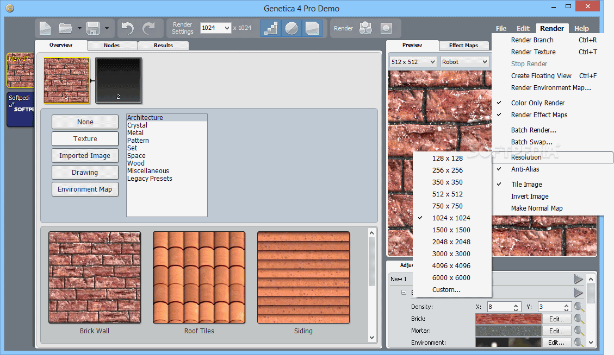This screenshot has height=355, width=614.
Task: Click the Redo arrow icon
Action: tap(149, 28)
